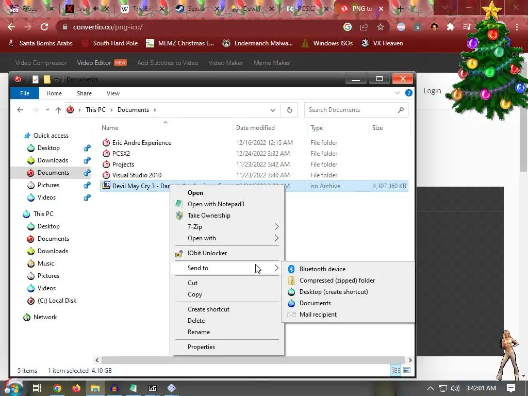Open the File ribbon tab
Image resolution: width=528 pixels, height=396 pixels.
[25, 93]
